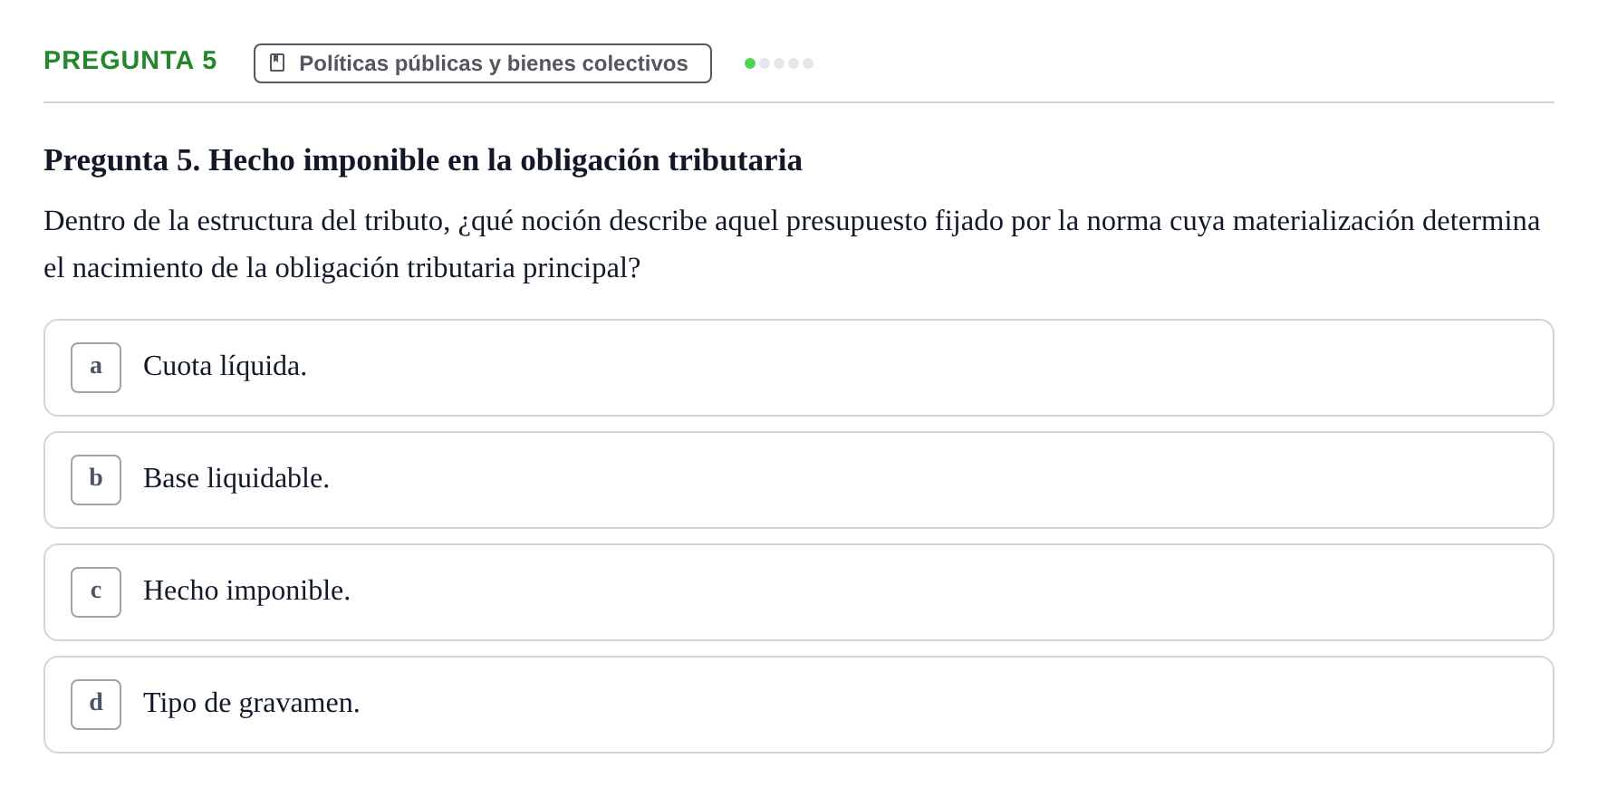Select option b: Base liquidable
Viewport: 1598px width, 797px height.
point(798,480)
